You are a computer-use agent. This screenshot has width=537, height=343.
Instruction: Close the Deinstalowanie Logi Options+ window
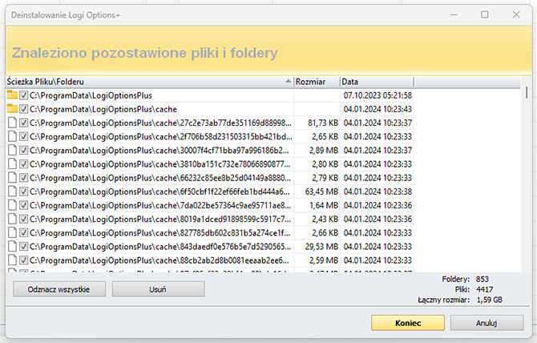point(516,14)
